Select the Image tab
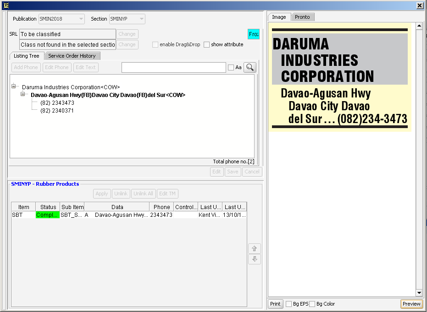This screenshot has height=312, width=427. 279,17
